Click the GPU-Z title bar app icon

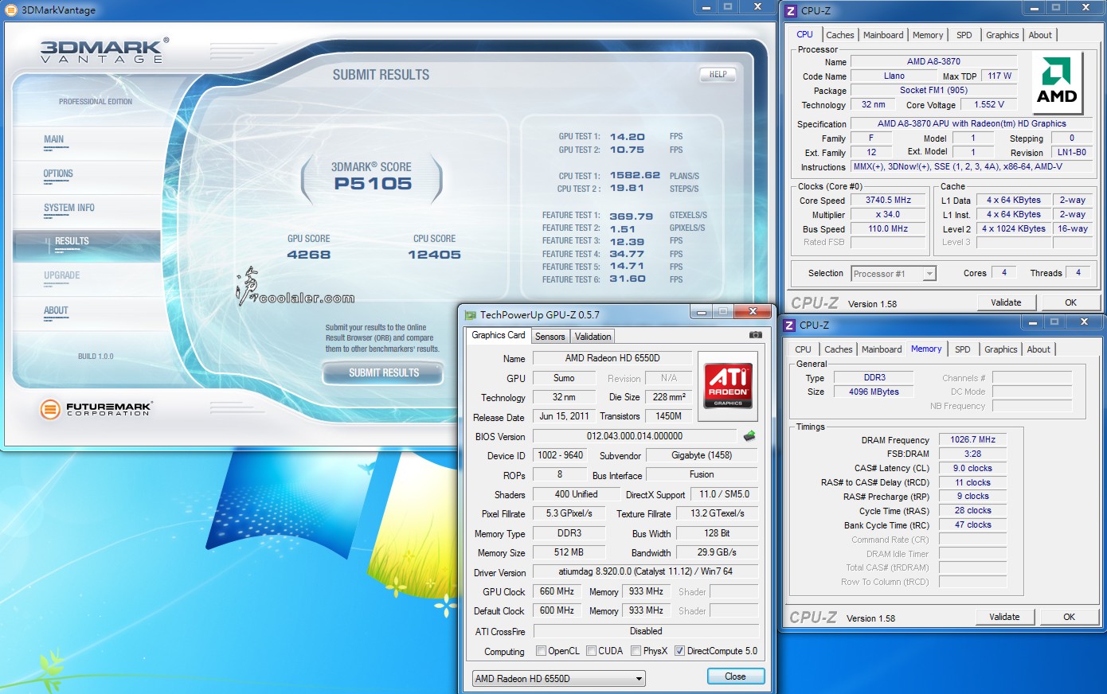[x=471, y=315]
